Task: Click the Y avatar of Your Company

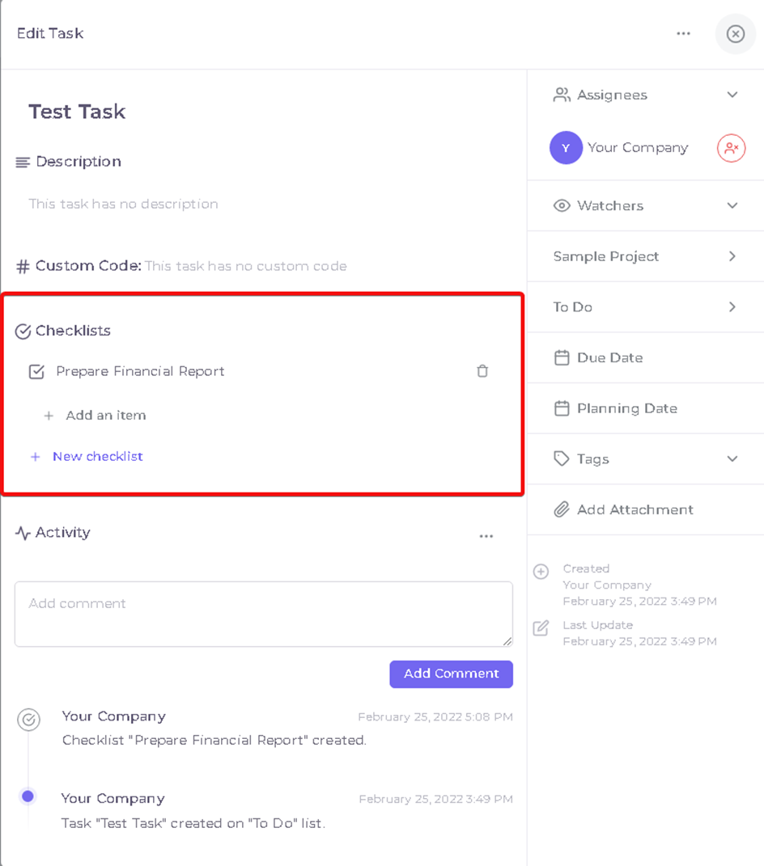Action: (x=566, y=147)
